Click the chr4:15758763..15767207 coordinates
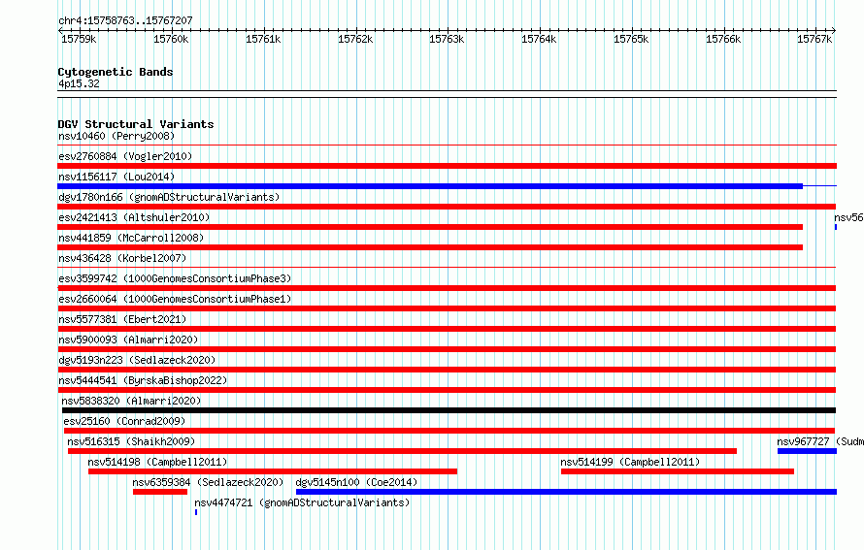Image resolution: width=864 pixels, height=550 pixels. pos(125,20)
